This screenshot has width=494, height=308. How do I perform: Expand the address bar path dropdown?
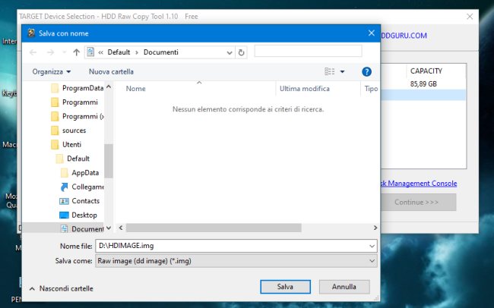(x=230, y=52)
